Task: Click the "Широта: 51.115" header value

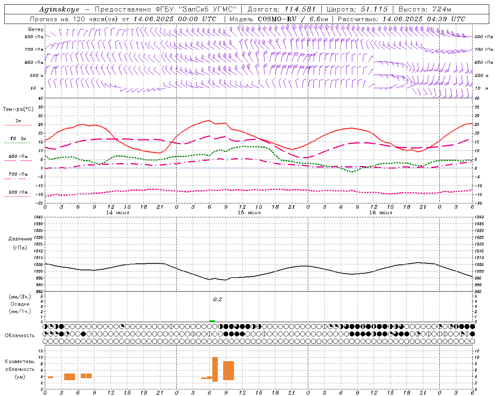Action: (357, 9)
